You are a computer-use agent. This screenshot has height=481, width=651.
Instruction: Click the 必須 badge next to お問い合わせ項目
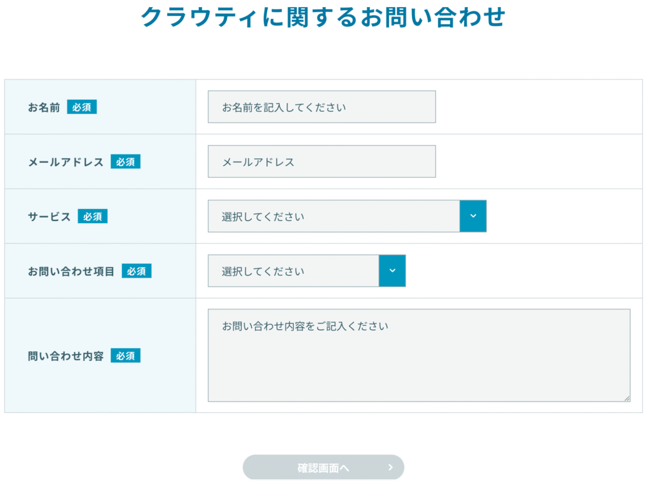point(137,271)
